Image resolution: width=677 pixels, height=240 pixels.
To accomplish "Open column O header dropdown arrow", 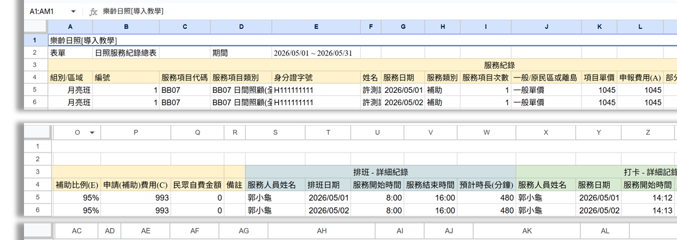I will (92, 132).
